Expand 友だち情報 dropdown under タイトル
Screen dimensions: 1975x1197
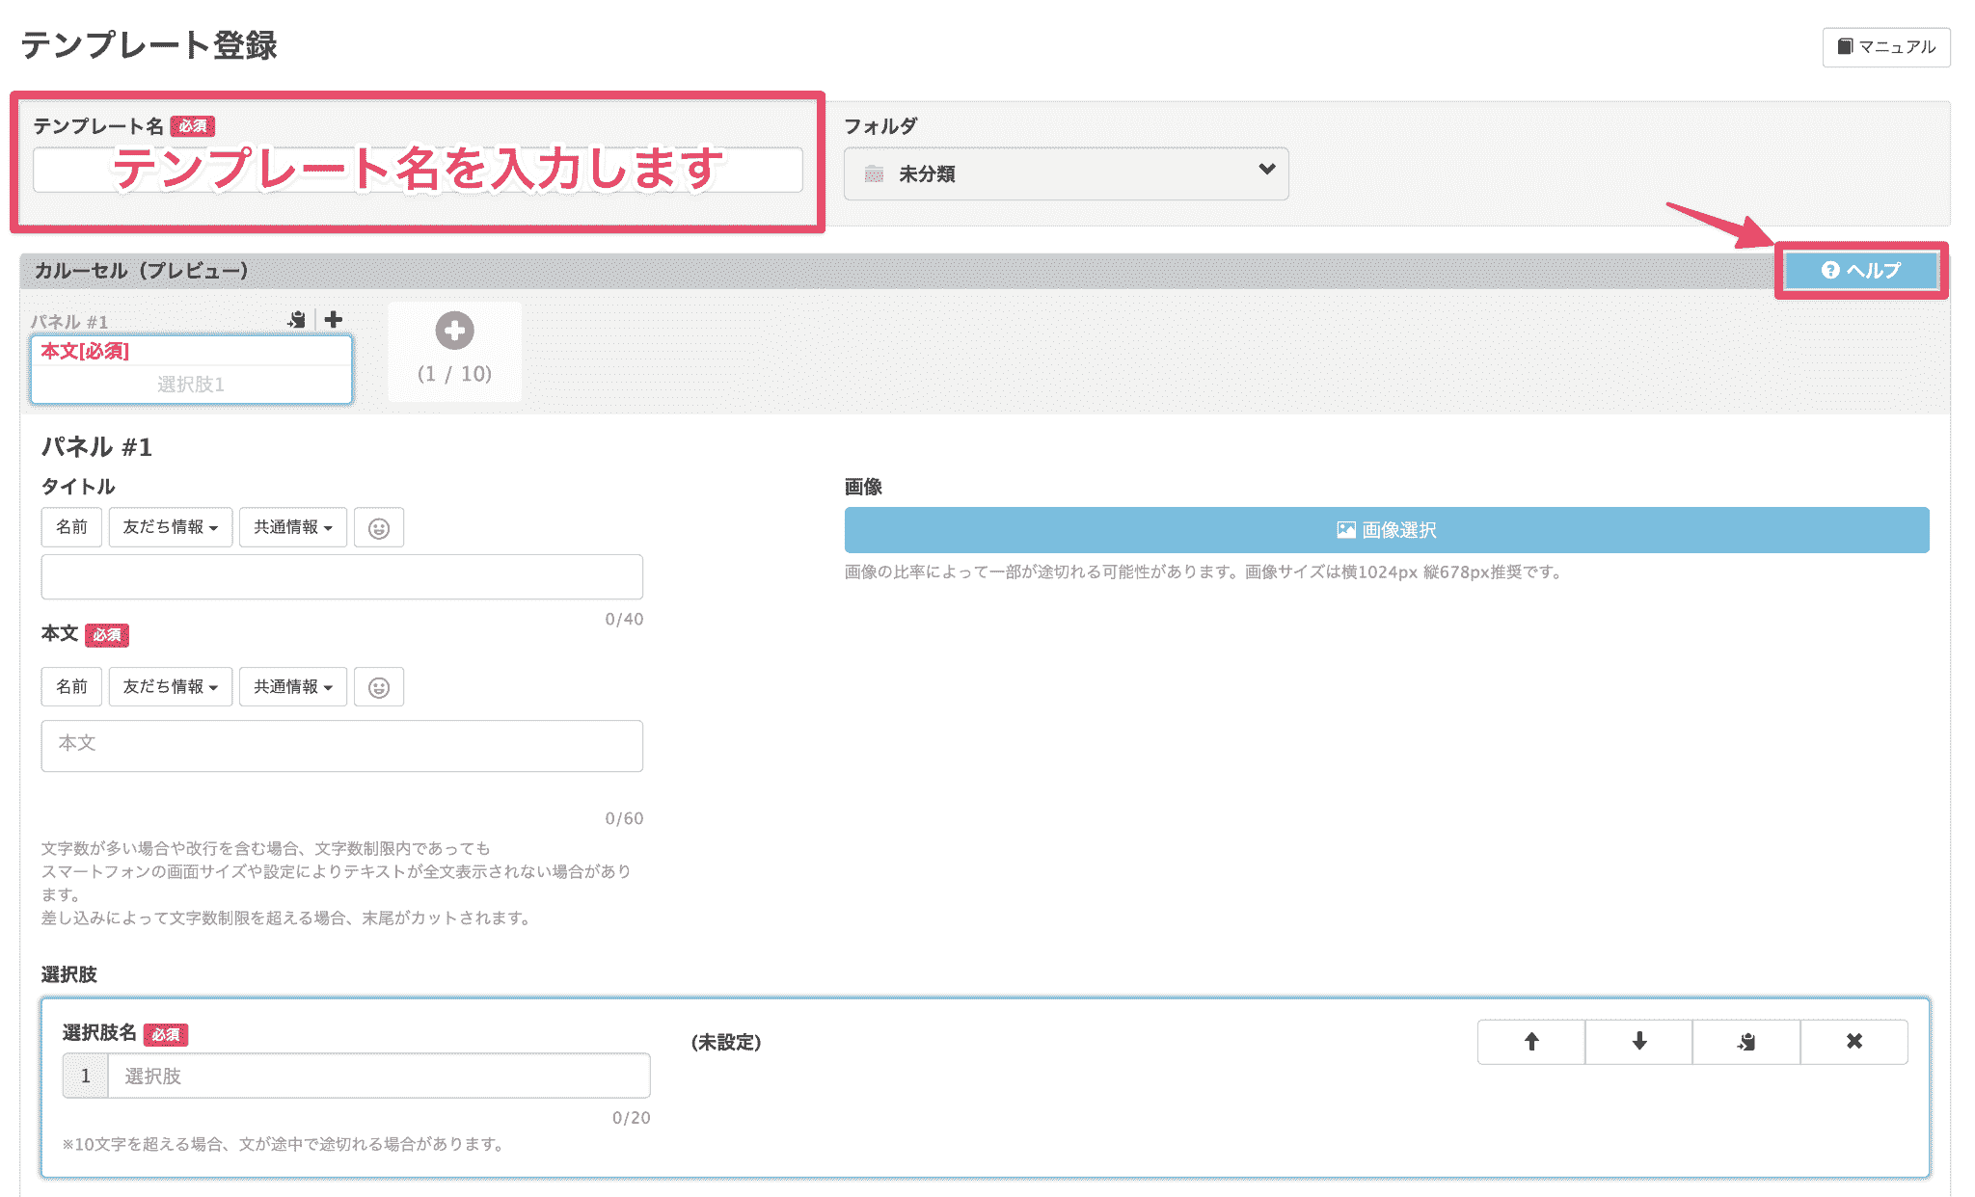170,528
